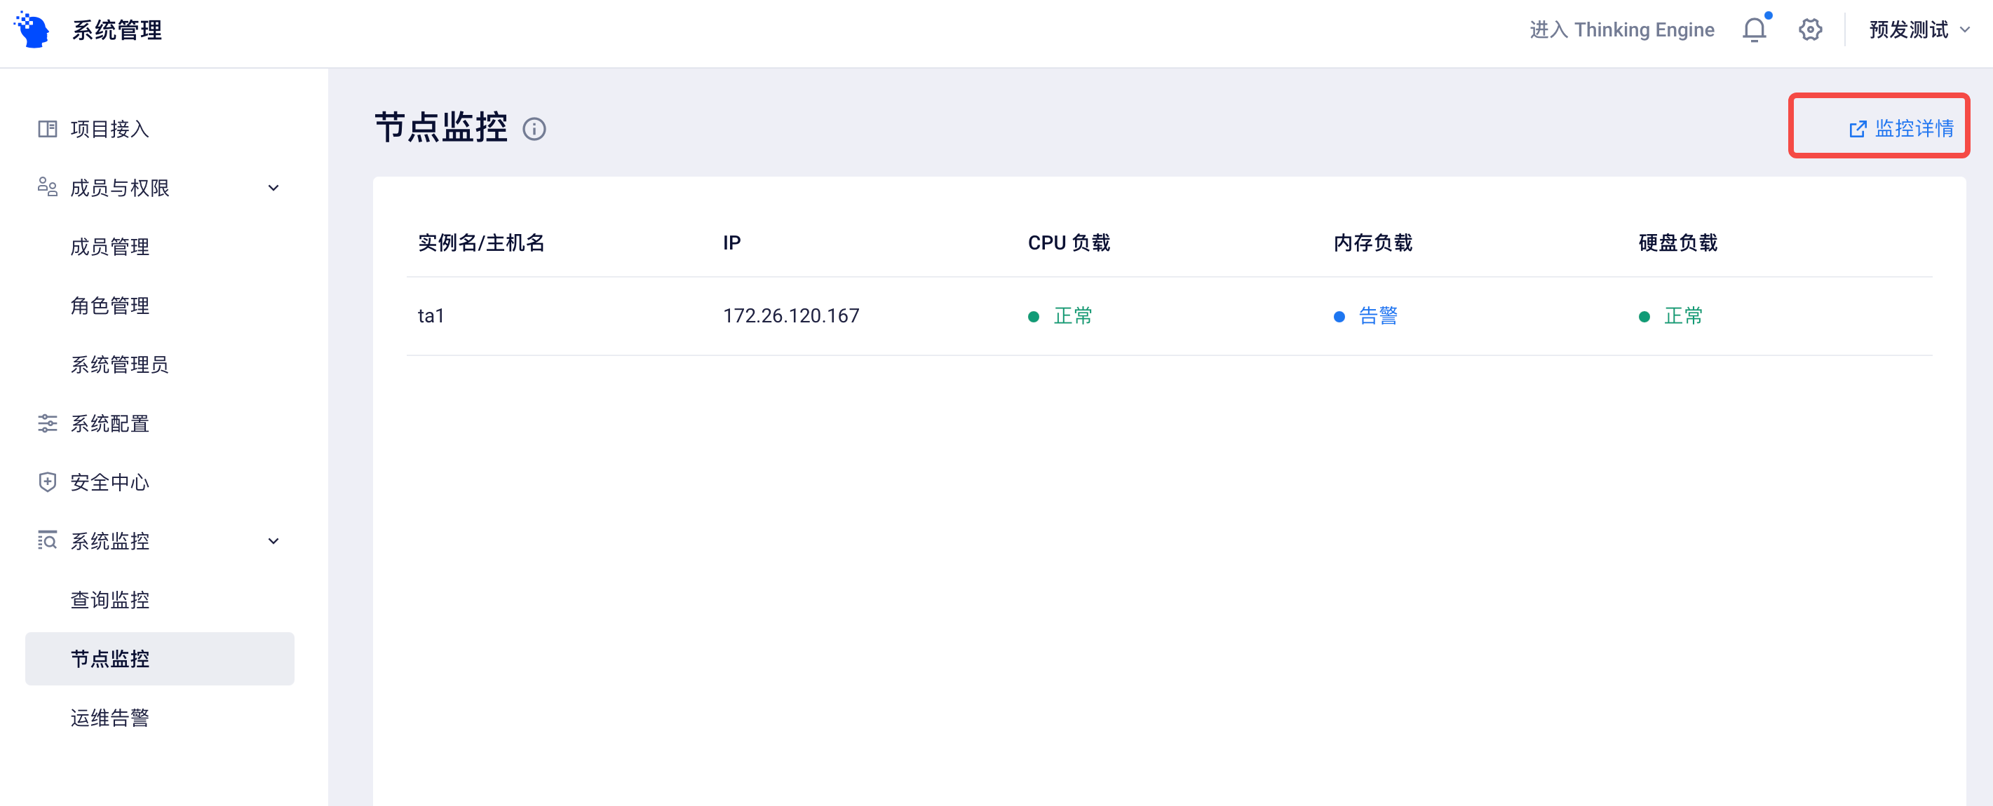Click the Thinking Engine head logo
This screenshot has height=806, width=1993.
pos(32,29)
